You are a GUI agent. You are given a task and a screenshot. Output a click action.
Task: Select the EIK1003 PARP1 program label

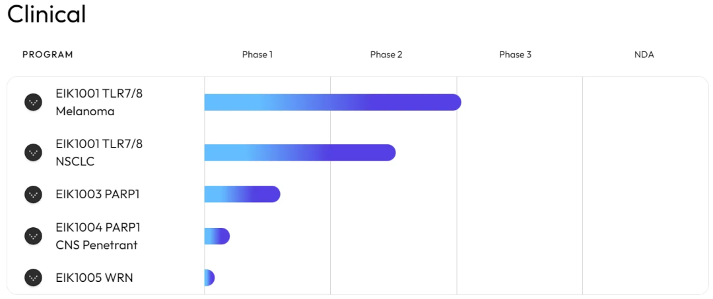97,194
